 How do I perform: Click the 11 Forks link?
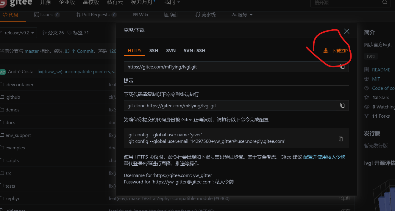[x=381, y=116]
